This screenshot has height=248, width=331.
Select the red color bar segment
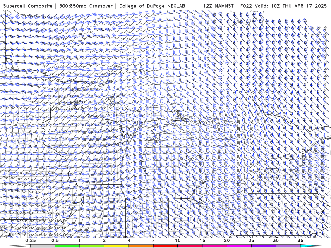pyautogui.click(x=165, y=246)
